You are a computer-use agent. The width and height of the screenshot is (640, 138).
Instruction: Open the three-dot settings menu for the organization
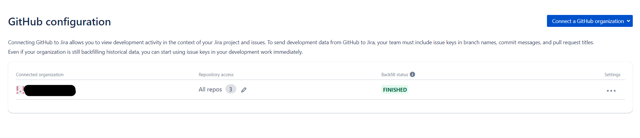pyautogui.click(x=611, y=91)
